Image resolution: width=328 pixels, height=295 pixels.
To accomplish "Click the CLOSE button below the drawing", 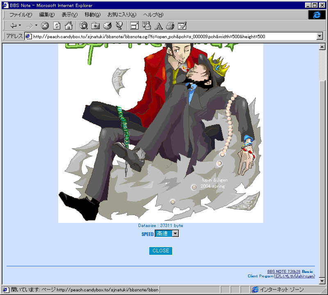I will pyautogui.click(x=161, y=251).
